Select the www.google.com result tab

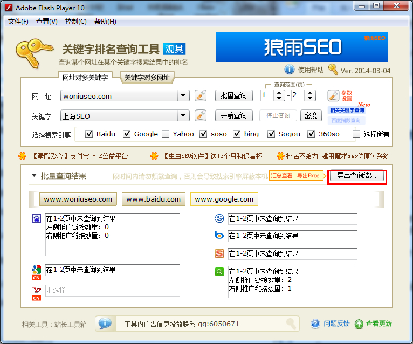(224, 199)
